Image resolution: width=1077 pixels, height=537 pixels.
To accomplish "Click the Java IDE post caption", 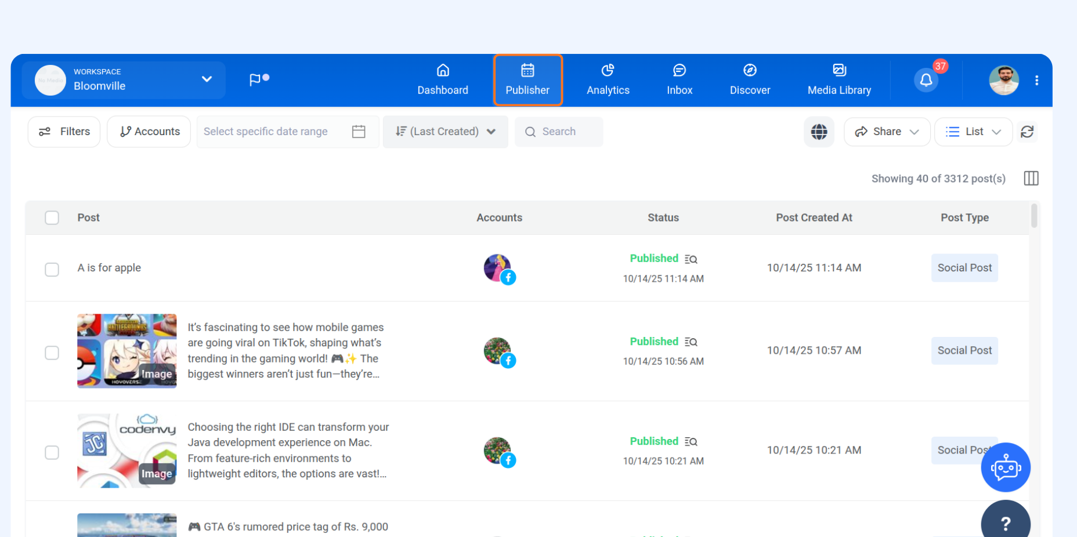I will [x=288, y=451].
